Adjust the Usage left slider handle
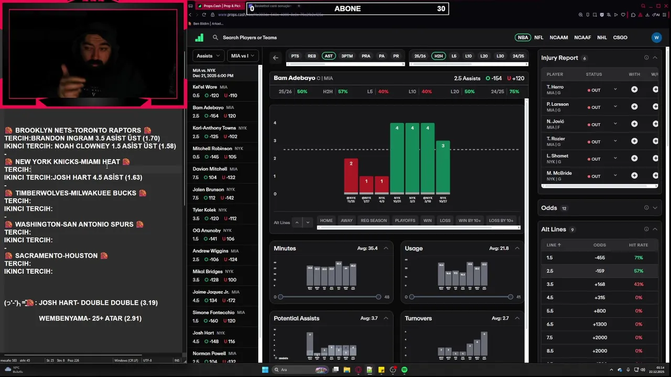The height and width of the screenshot is (377, 671). (412, 297)
